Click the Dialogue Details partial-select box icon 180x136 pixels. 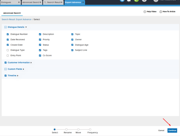pyautogui.click(x=5, y=27)
